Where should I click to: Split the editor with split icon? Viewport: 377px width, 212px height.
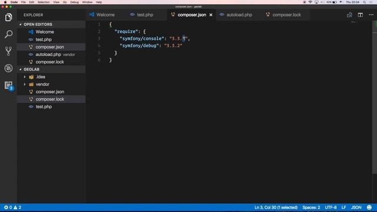pyautogui.click(x=360, y=15)
